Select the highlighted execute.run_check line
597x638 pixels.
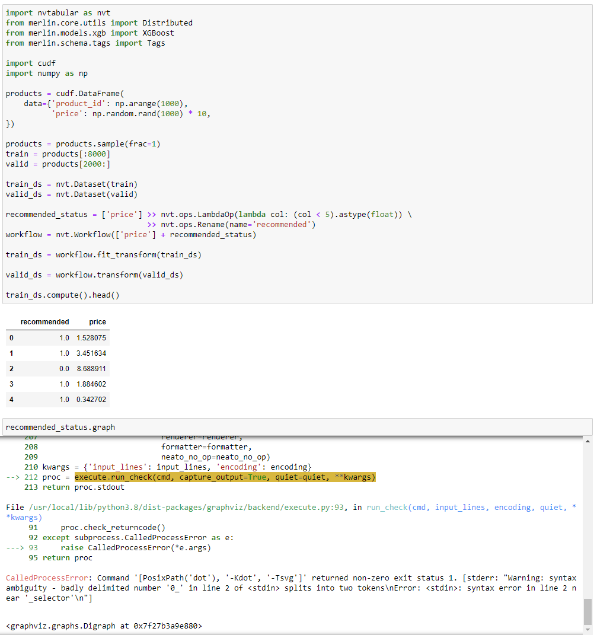coord(225,477)
